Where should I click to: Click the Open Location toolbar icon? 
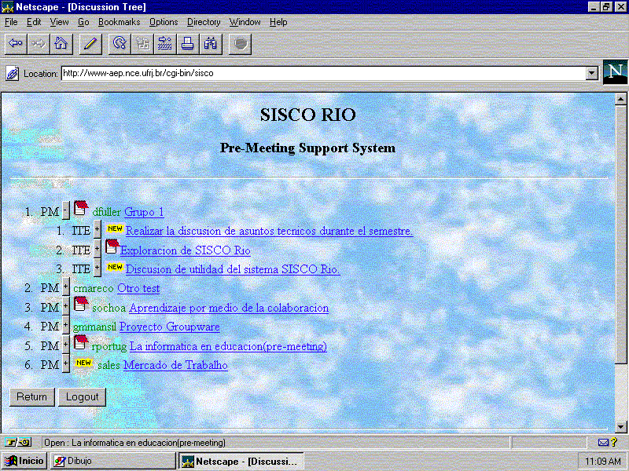165,44
